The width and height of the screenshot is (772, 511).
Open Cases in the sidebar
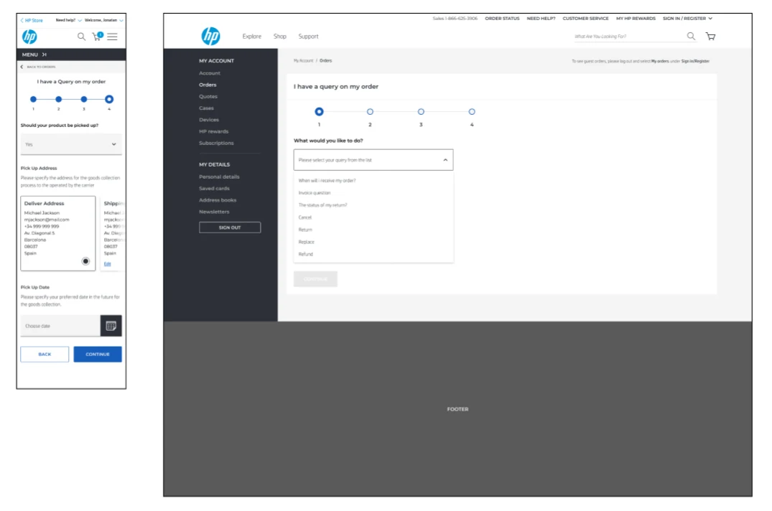[206, 108]
